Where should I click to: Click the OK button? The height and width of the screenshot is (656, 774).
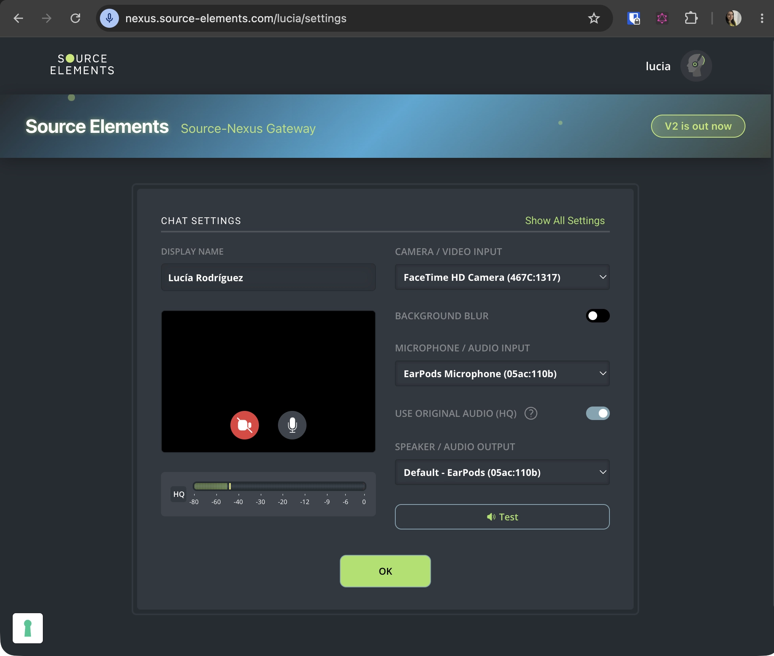click(385, 571)
